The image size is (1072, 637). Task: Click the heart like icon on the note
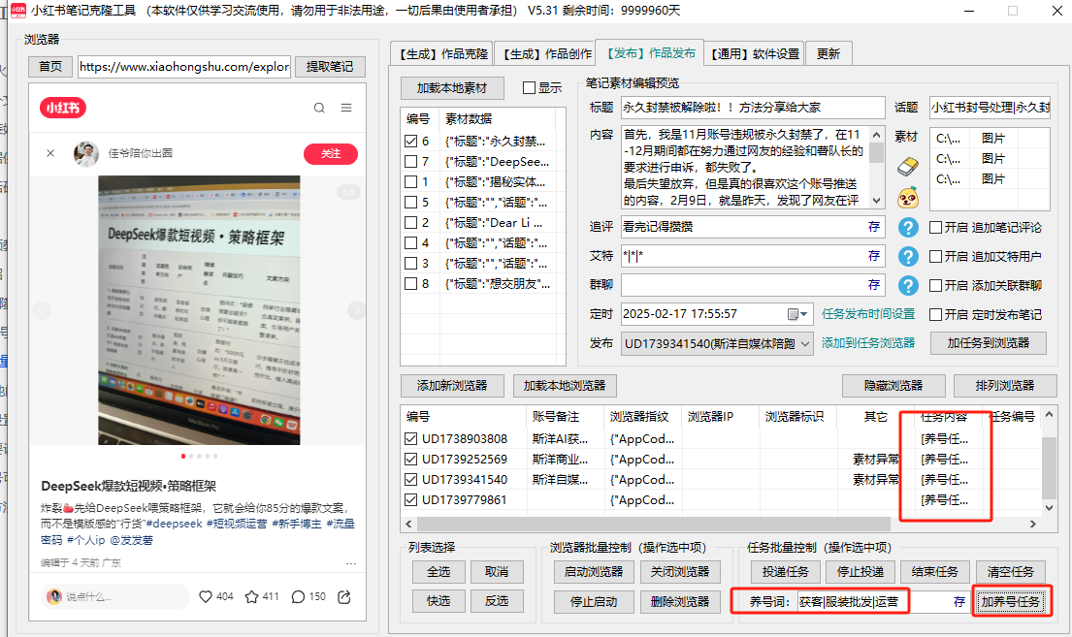205,596
